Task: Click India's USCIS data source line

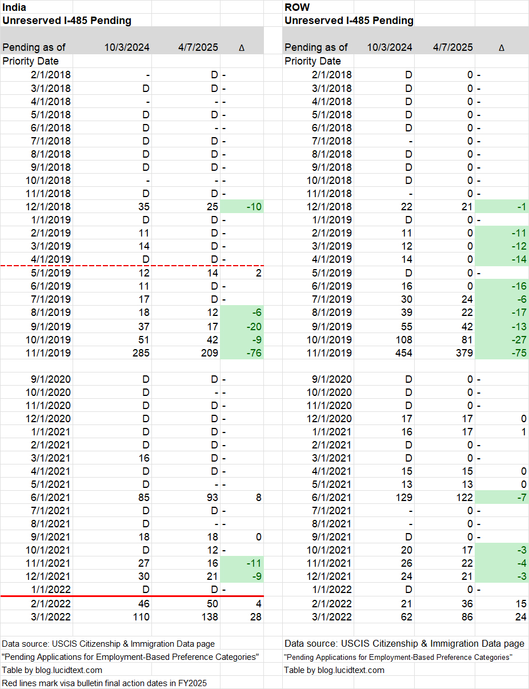Action: point(109,644)
